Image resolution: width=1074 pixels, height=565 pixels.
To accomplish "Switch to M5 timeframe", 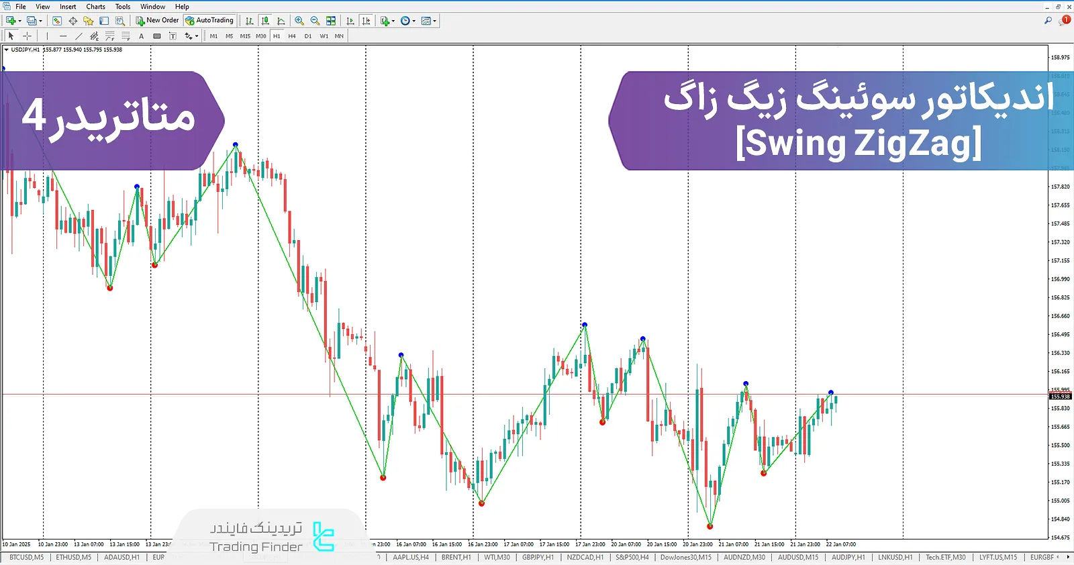I will coord(229,36).
